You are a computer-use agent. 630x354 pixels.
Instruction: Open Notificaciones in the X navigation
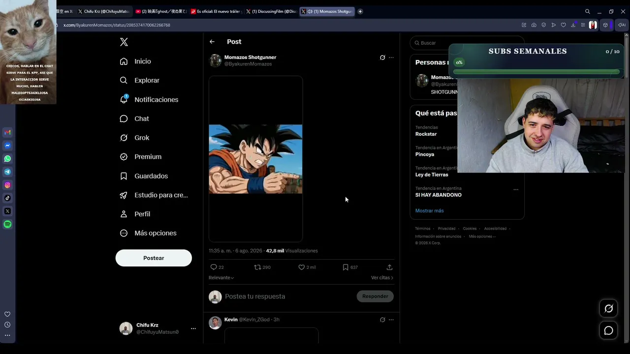(149, 99)
